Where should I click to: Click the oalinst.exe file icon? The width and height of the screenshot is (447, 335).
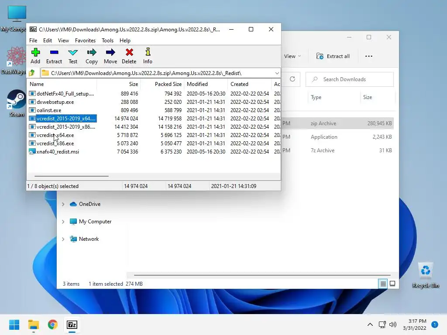tap(32, 110)
